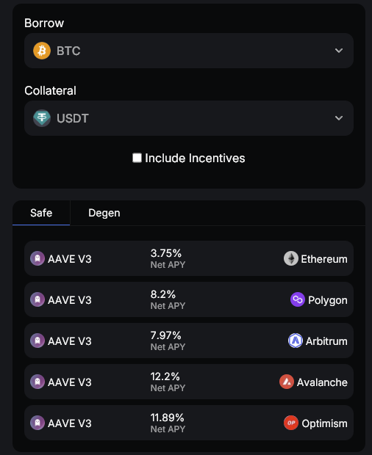Click the Arbitrum network icon

[296, 341]
